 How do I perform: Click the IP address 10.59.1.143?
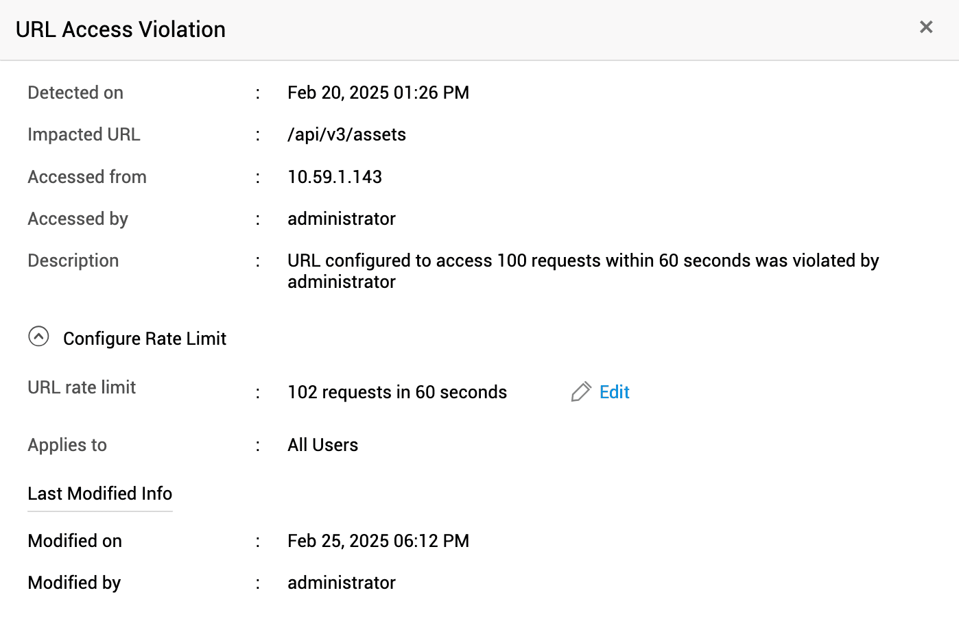tap(334, 177)
